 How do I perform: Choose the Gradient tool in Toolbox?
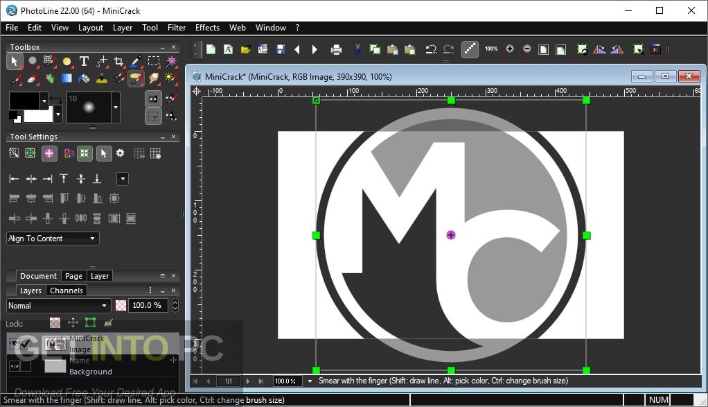point(67,78)
